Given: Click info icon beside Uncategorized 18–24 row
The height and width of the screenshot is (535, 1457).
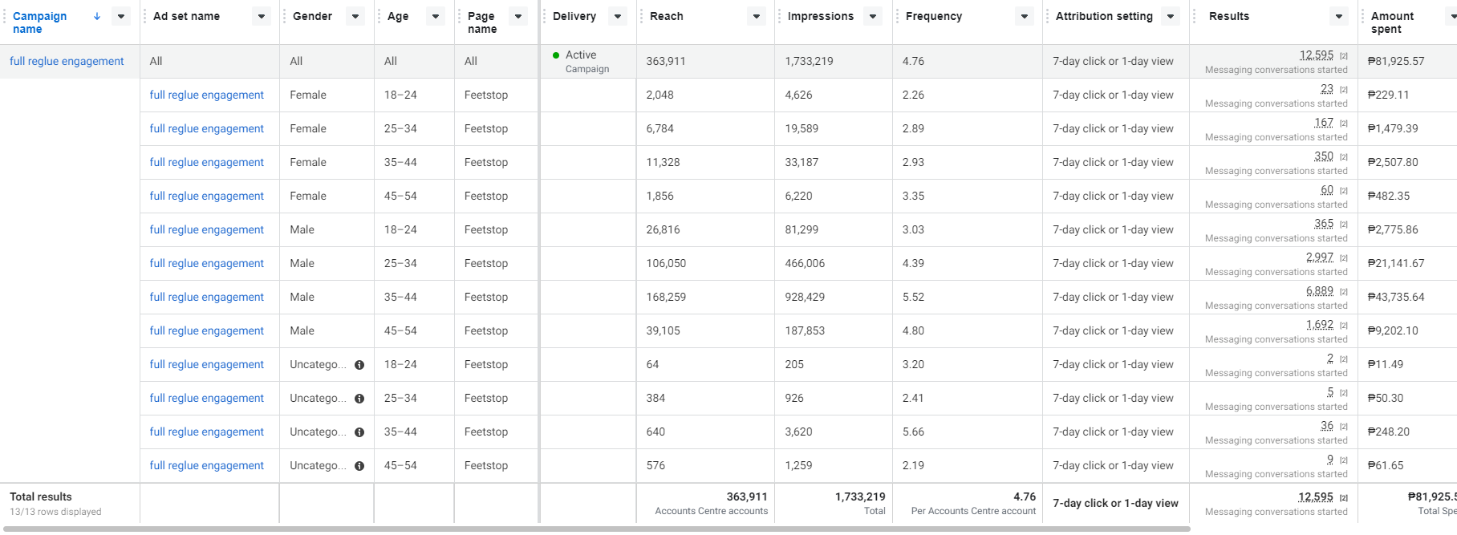Looking at the screenshot, I should [359, 365].
